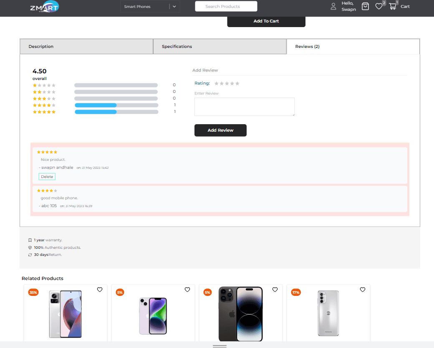Select the first rating star
Image resolution: width=434 pixels, height=348 pixels.
(x=217, y=83)
